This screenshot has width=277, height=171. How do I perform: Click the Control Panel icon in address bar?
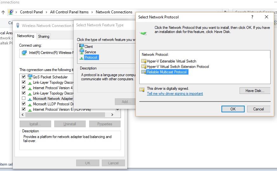11,12
